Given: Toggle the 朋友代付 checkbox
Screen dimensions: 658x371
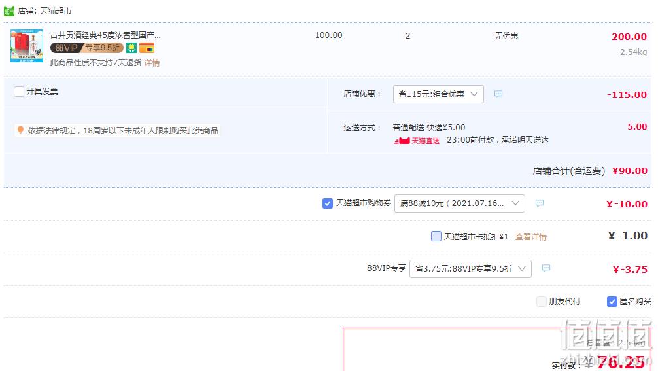Looking at the screenshot, I should 542,302.
